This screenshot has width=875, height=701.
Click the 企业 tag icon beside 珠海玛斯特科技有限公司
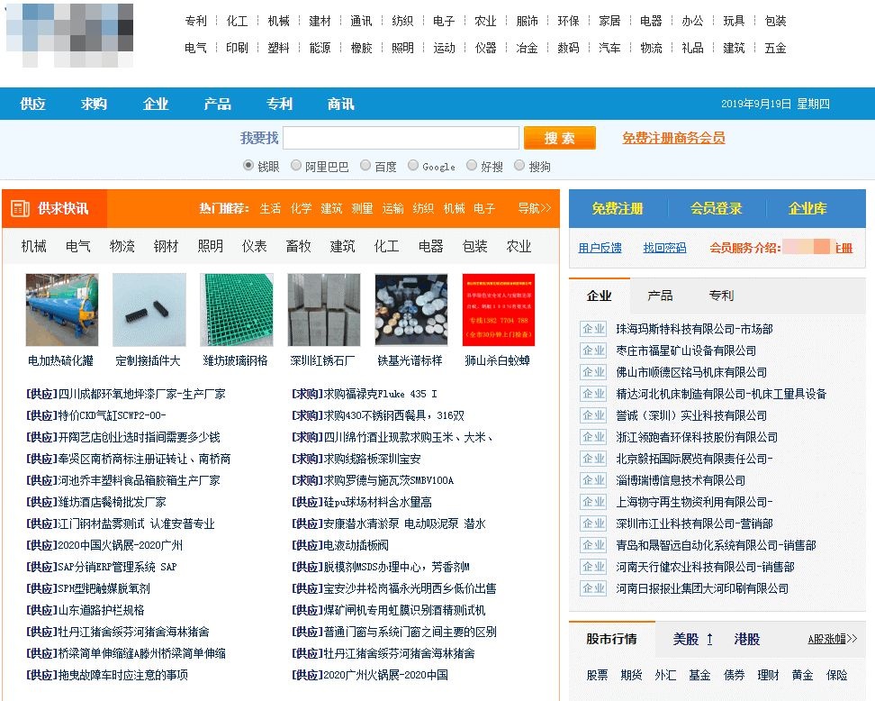coord(593,329)
